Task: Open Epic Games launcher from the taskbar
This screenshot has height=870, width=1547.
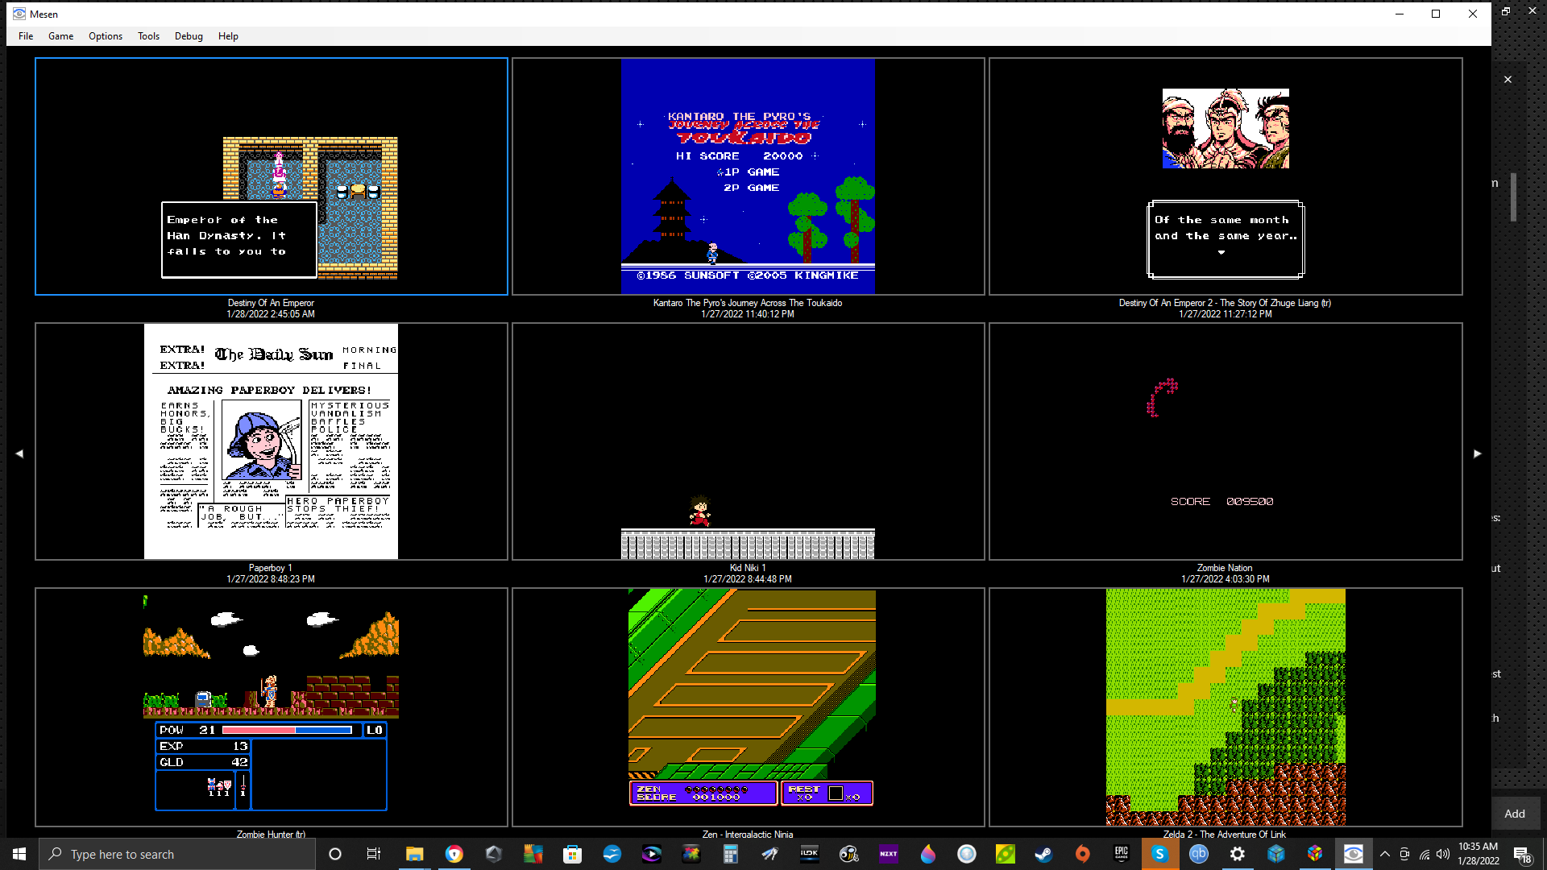Action: [1122, 854]
